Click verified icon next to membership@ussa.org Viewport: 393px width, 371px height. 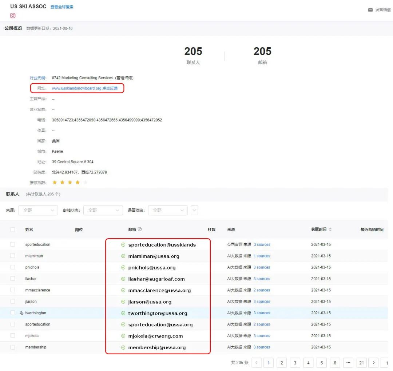(x=123, y=347)
